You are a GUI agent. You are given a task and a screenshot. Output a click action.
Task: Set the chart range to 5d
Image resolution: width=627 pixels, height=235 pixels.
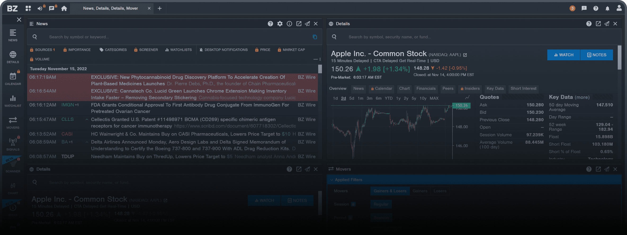[352, 98]
